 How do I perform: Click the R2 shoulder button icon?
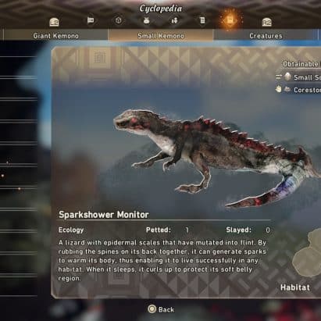click(x=267, y=23)
